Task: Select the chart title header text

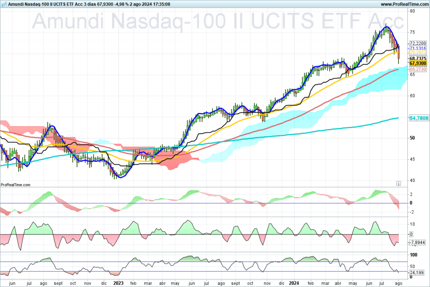Action: (89, 4)
